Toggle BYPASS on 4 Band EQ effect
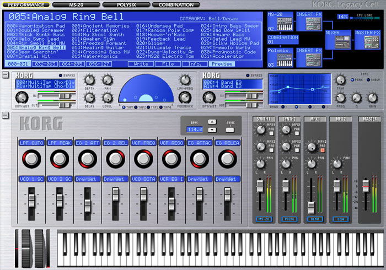The width and height of the screenshot is (386, 270). pyautogui.click(x=248, y=75)
